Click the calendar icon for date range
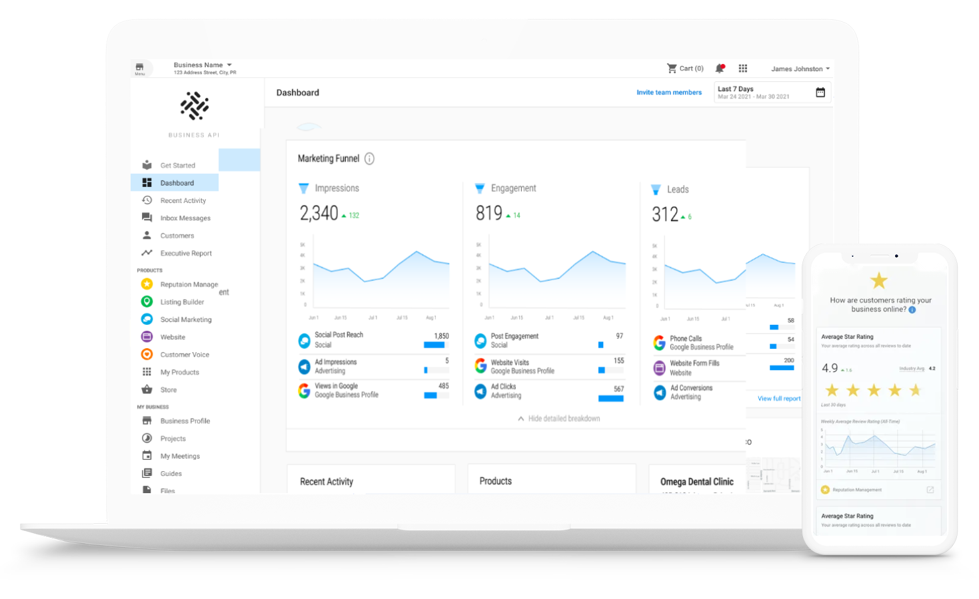 (820, 93)
